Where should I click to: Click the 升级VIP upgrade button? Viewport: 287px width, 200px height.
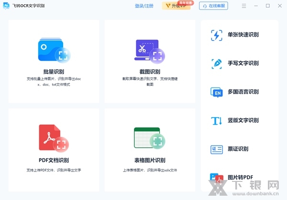pyautogui.click(x=176, y=6)
